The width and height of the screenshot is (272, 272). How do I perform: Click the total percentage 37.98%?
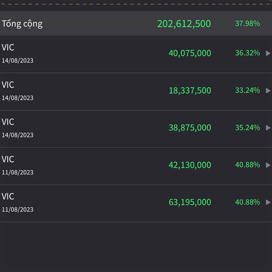click(248, 24)
